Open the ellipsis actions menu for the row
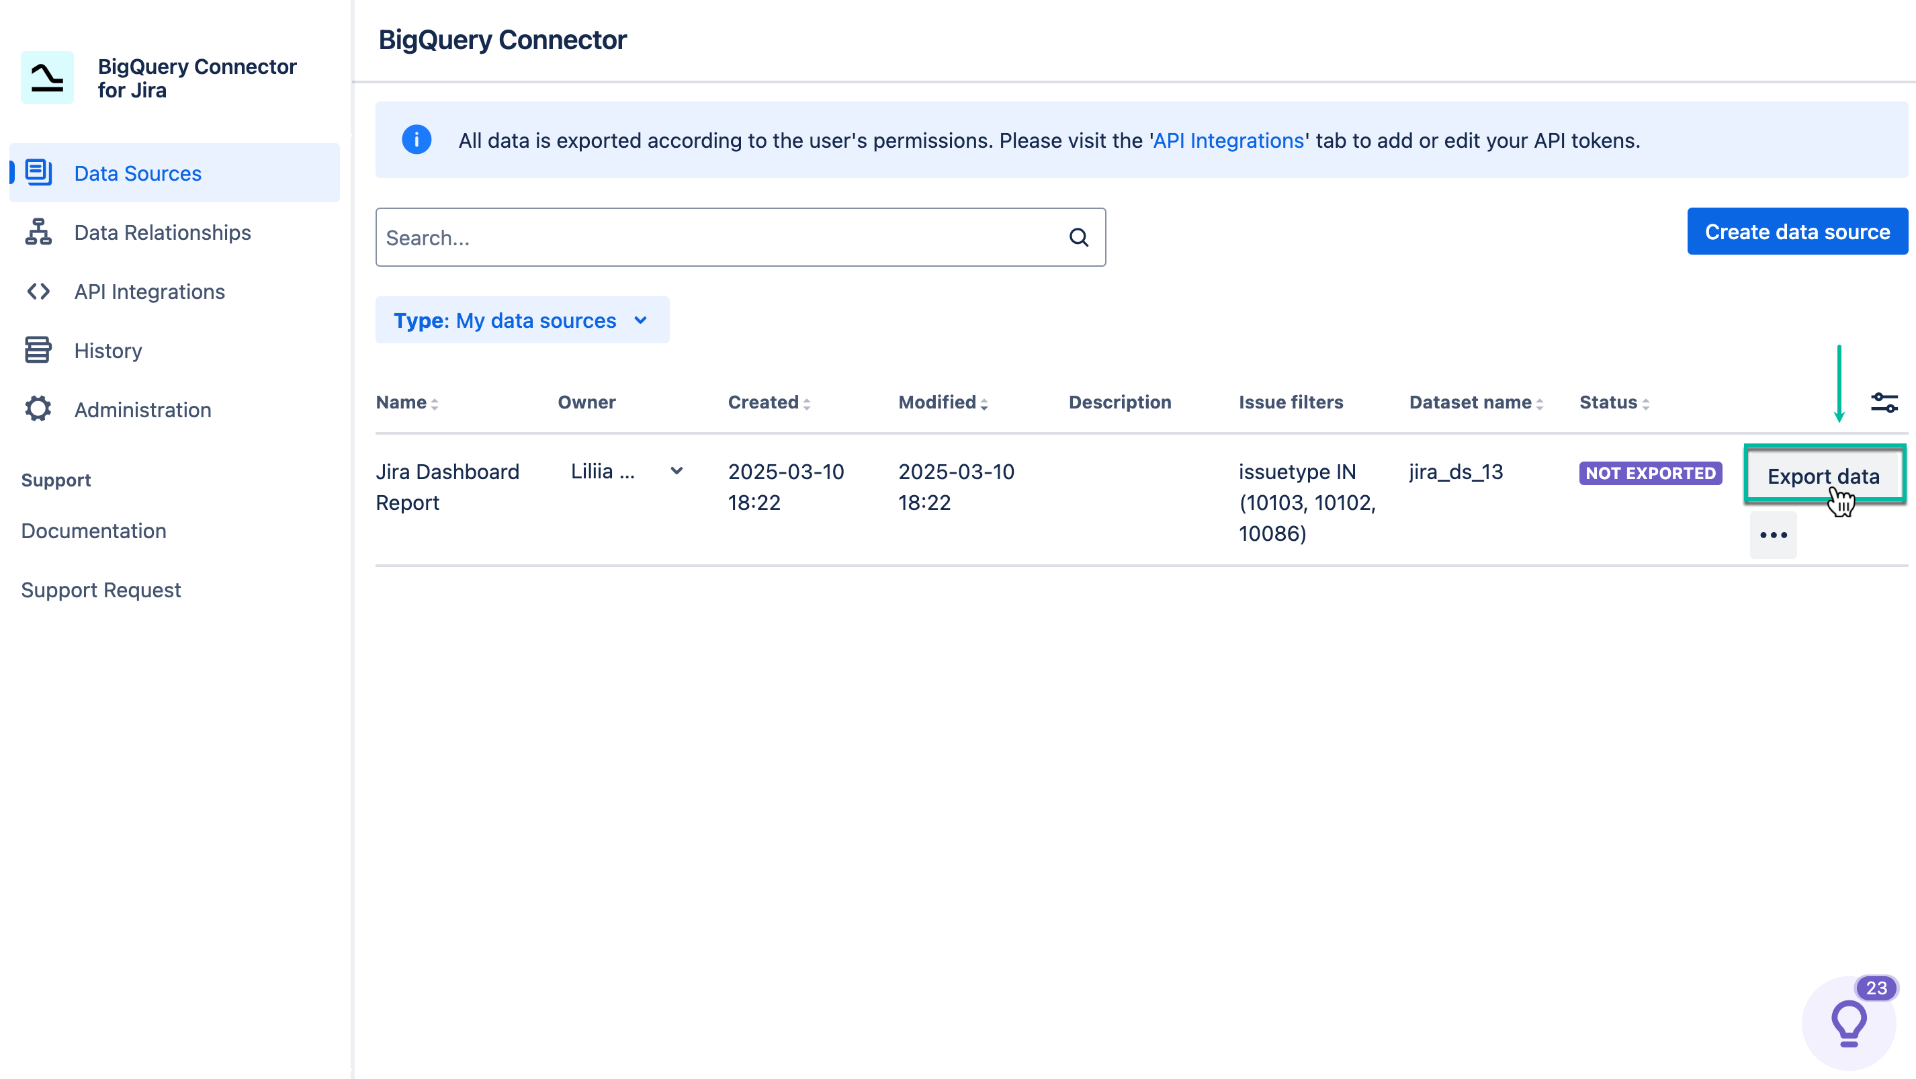1916x1079 pixels. [x=1773, y=535]
